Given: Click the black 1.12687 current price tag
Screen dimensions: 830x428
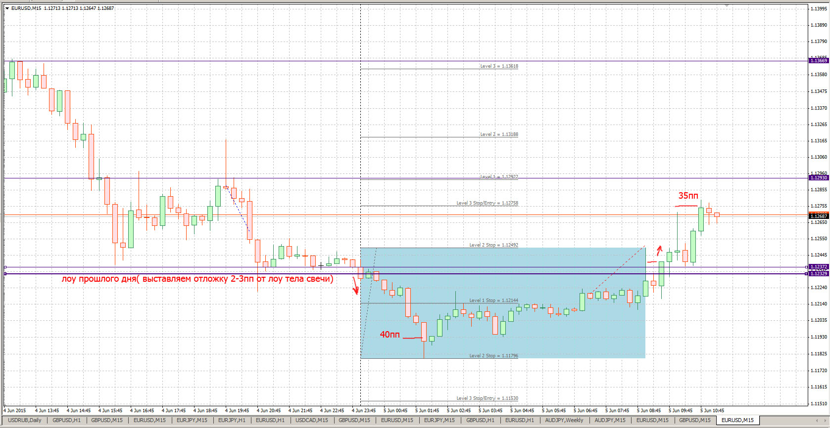Looking at the screenshot, I should pyautogui.click(x=819, y=216).
